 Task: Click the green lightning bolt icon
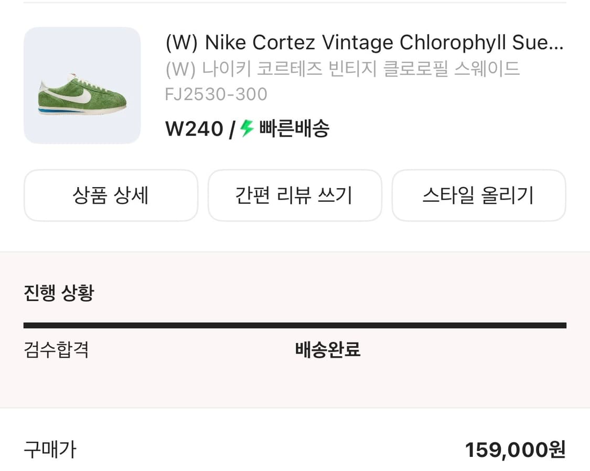pos(247,128)
